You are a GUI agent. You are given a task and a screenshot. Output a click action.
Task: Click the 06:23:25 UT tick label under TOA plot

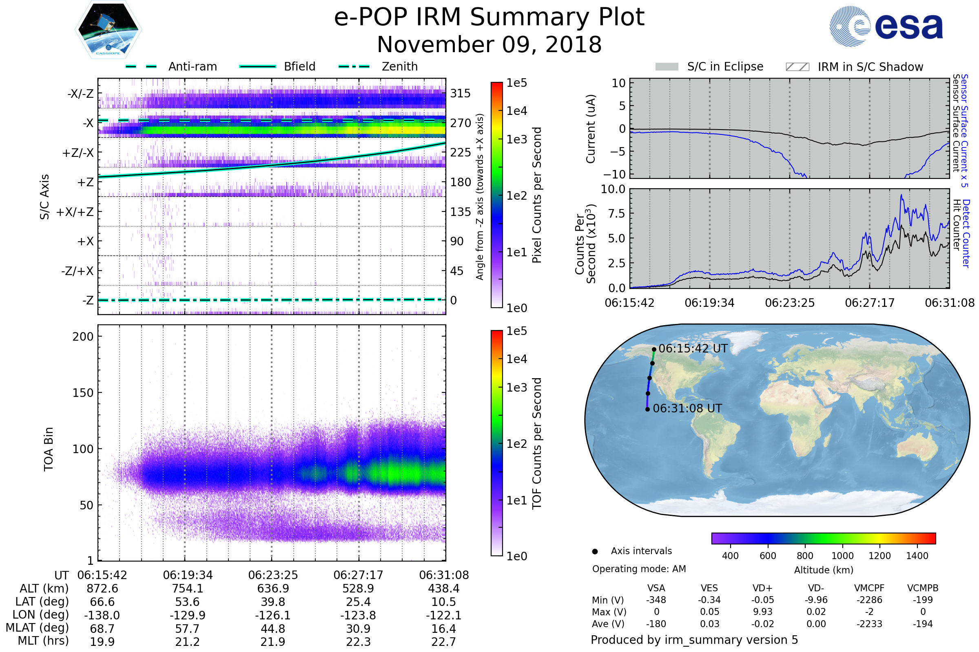(x=273, y=575)
